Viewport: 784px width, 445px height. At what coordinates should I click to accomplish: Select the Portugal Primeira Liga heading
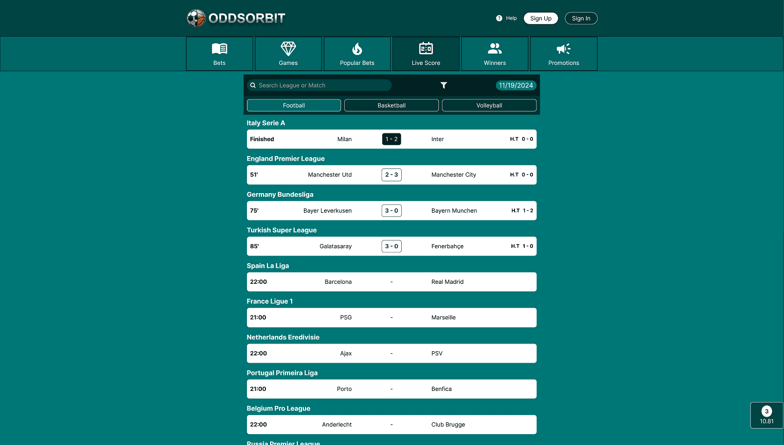282,373
